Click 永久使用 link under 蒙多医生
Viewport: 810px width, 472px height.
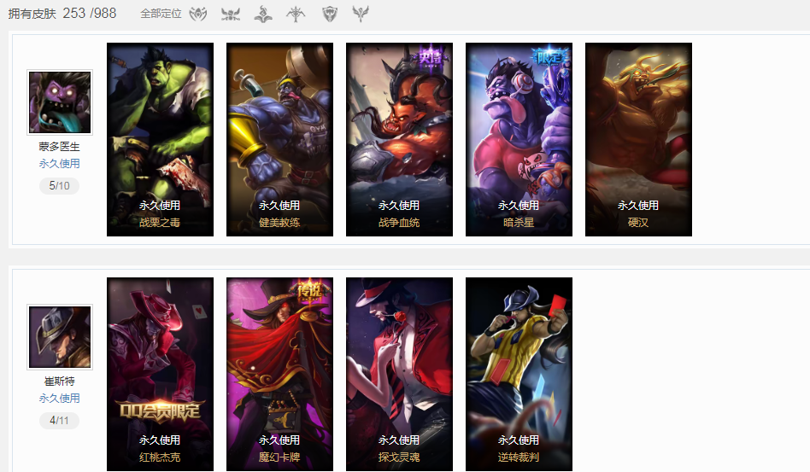(60, 164)
